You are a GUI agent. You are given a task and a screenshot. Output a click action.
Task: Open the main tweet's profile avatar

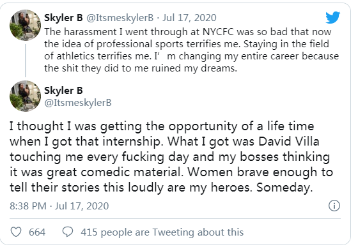(25, 96)
